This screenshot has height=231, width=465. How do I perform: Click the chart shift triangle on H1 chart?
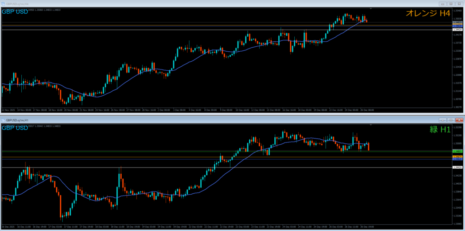coord(371,125)
